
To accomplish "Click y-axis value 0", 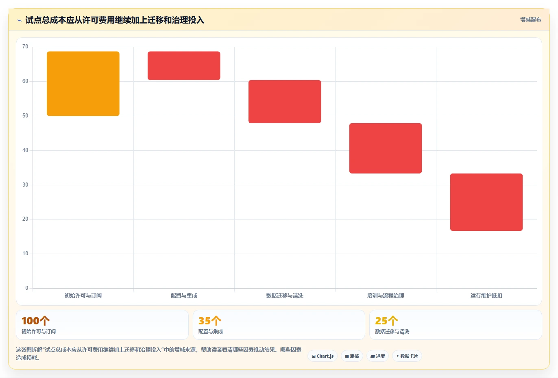I will pyautogui.click(x=27, y=288).
